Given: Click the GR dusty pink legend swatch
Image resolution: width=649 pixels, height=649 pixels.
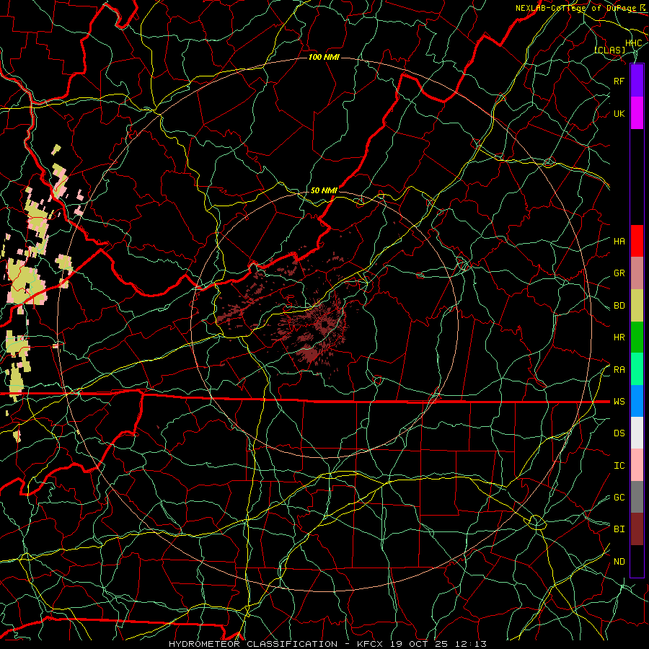Looking at the screenshot, I should [637, 273].
